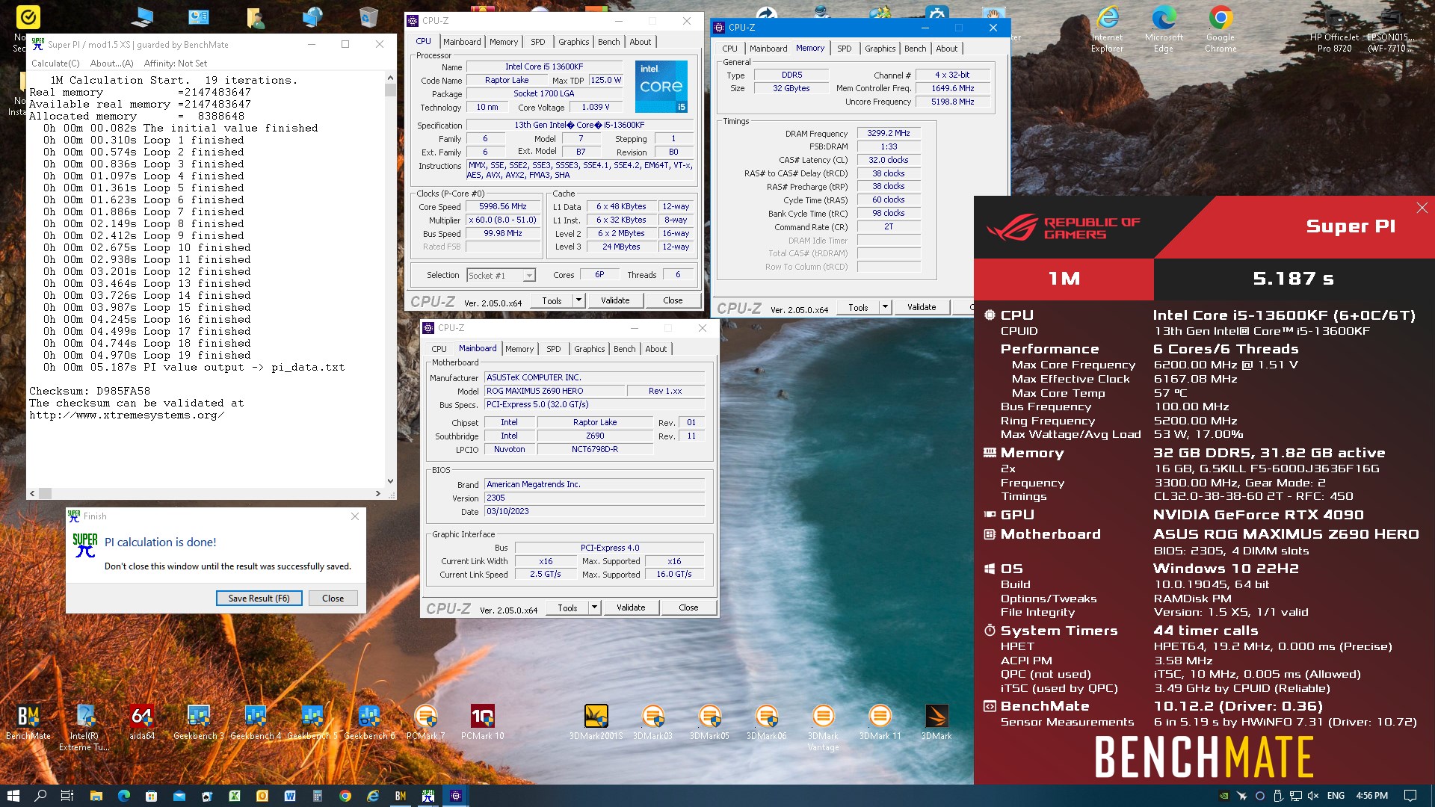Click ROG MAXIMUS Z690 HERO model field
This screenshot has height=807, width=1435.
coord(554,391)
